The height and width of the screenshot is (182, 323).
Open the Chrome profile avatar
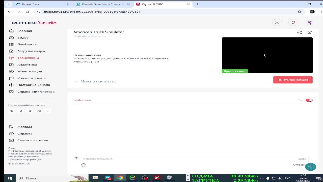click(312, 12)
